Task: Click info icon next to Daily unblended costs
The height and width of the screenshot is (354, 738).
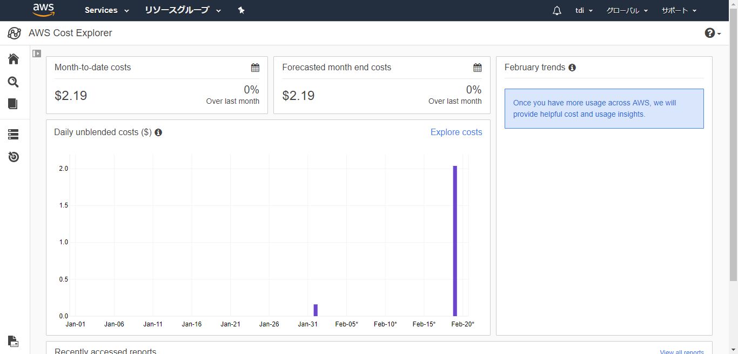Action: (x=158, y=132)
